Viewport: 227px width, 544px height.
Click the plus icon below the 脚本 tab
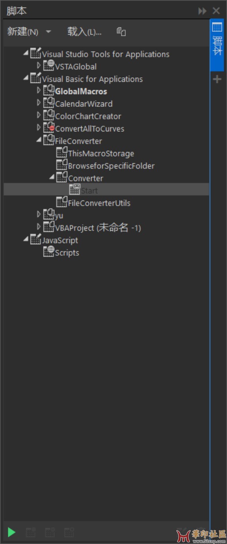[x=217, y=79]
